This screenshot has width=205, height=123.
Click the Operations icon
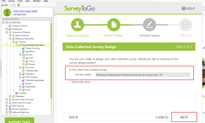pos(23,52)
